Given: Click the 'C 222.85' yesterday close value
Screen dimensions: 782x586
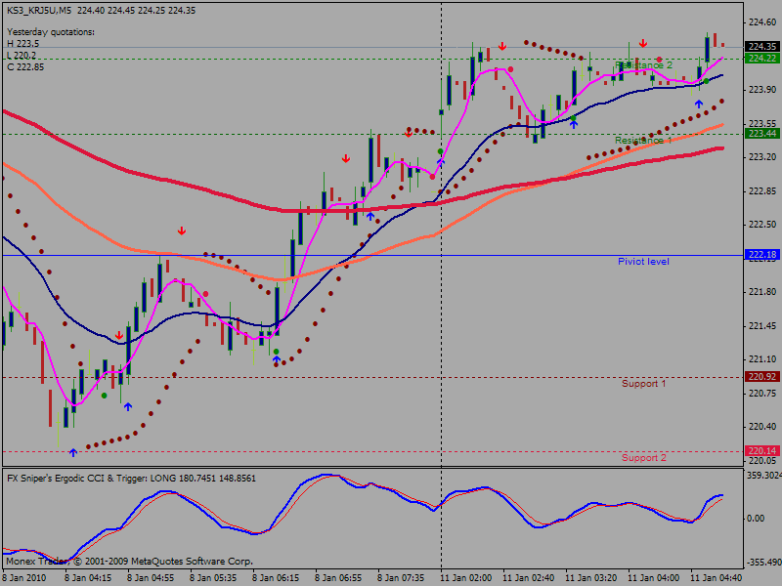Looking at the screenshot, I should (x=25, y=66).
